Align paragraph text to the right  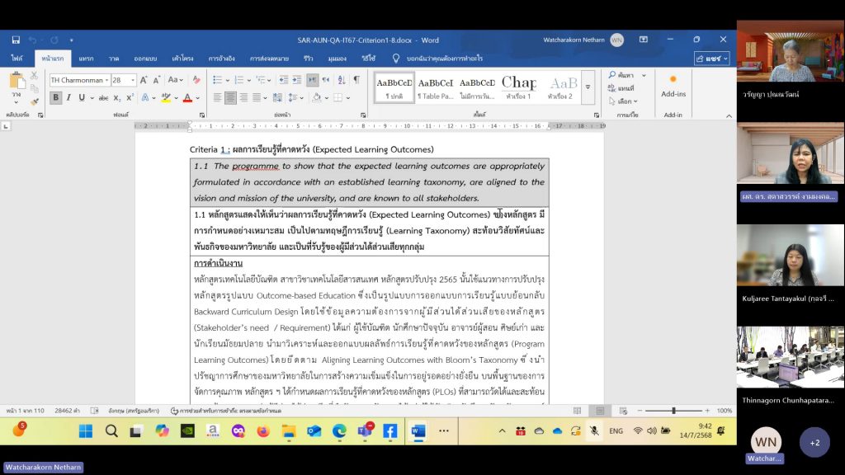[x=243, y=98]
